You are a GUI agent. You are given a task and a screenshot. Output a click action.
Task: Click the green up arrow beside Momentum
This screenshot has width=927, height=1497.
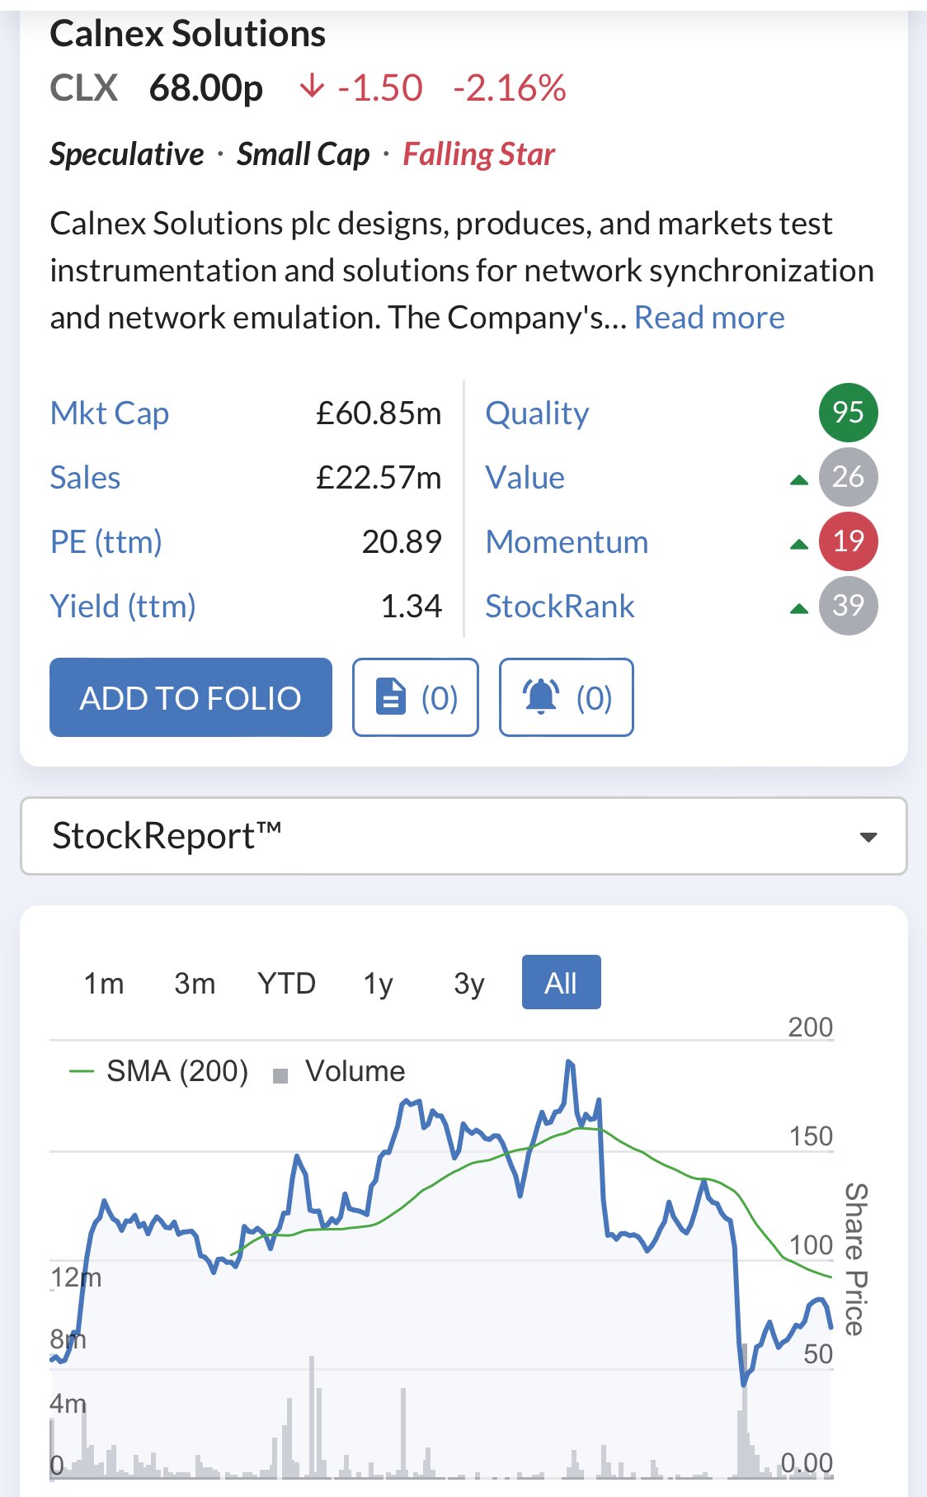tap(798, 544)
